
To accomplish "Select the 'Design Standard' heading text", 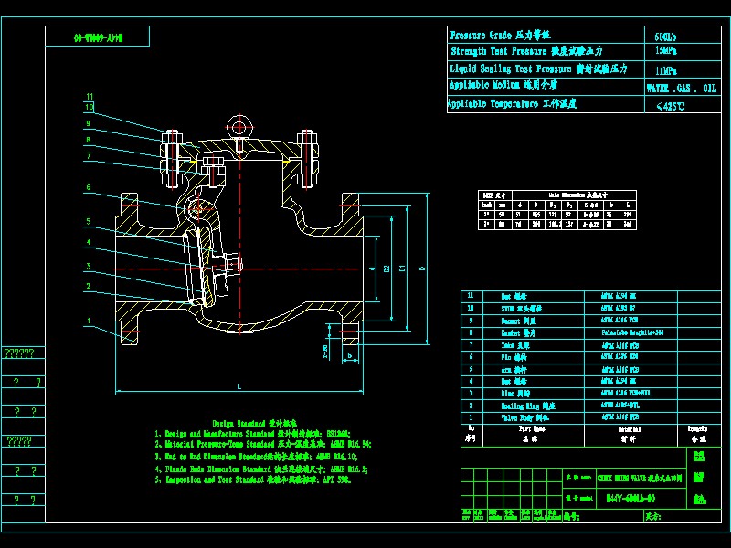I will click(254, 424).
